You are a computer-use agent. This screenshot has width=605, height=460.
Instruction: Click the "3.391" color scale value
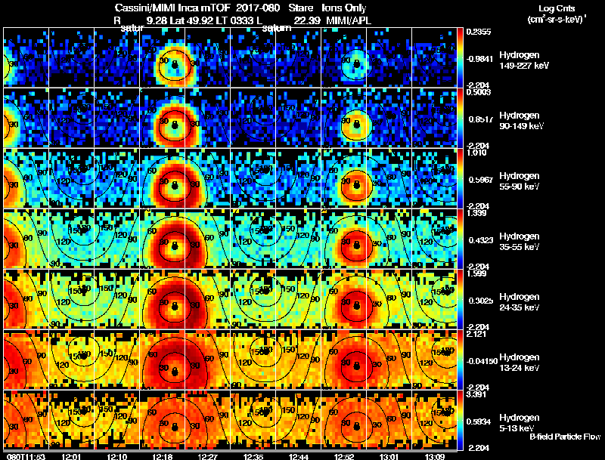(x=476, y=394)
